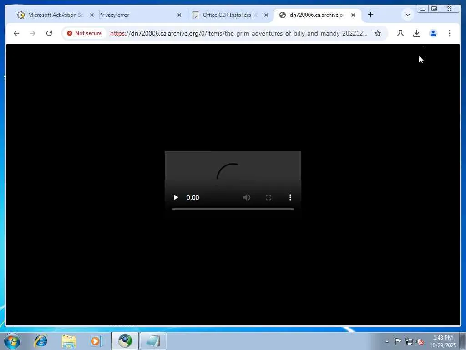The height and width of the screenshot is (350, 466).
Task: Click the address bar URL
Action: [238, 33]
